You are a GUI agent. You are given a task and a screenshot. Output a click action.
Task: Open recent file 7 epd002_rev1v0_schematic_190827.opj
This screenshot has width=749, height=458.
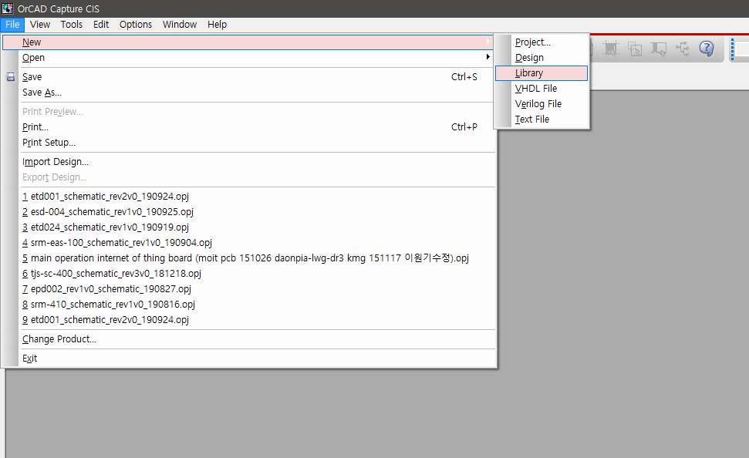pyautogui.click(x=248, y=289)
